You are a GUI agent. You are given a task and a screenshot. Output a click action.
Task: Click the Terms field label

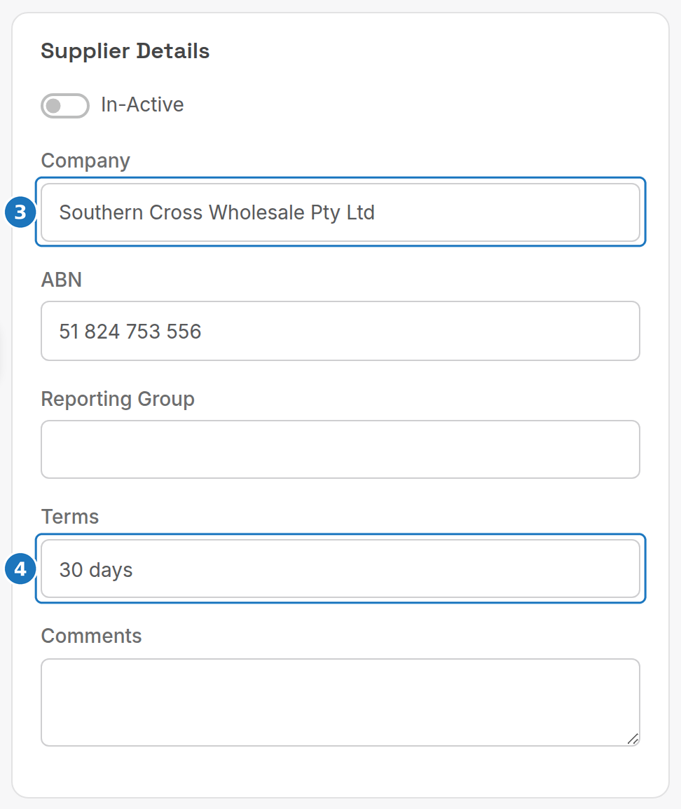click(70, 517)
